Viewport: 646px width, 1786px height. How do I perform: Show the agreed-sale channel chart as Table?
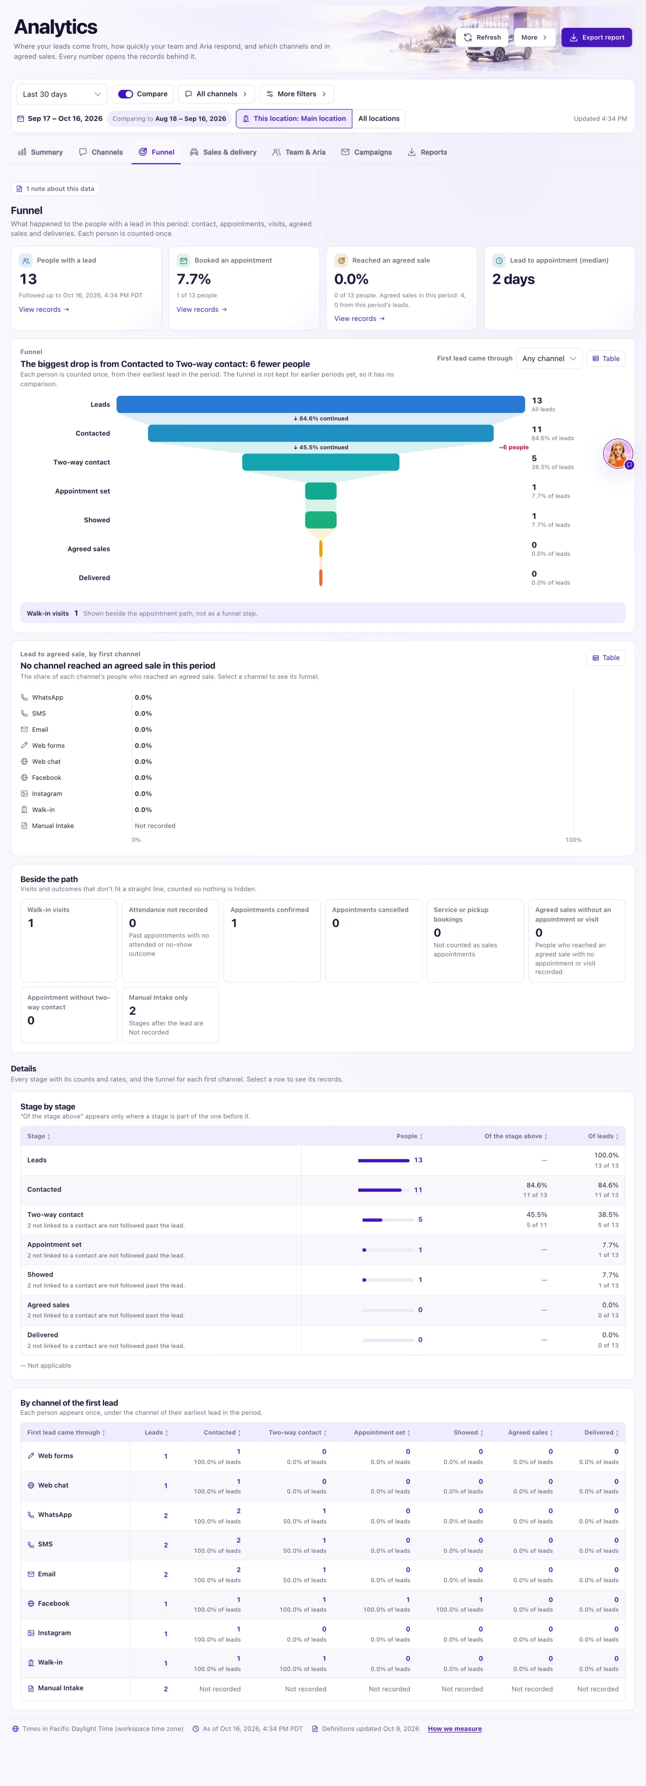click(x=606, y=658)
